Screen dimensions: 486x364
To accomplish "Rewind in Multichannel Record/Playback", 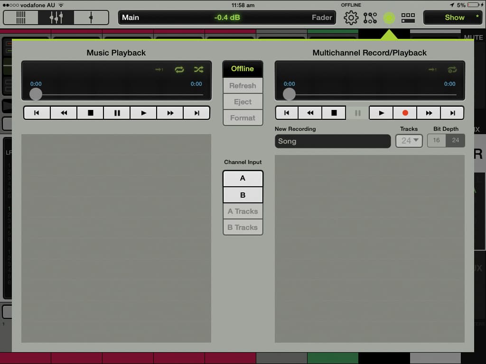I will pos(310,113).
